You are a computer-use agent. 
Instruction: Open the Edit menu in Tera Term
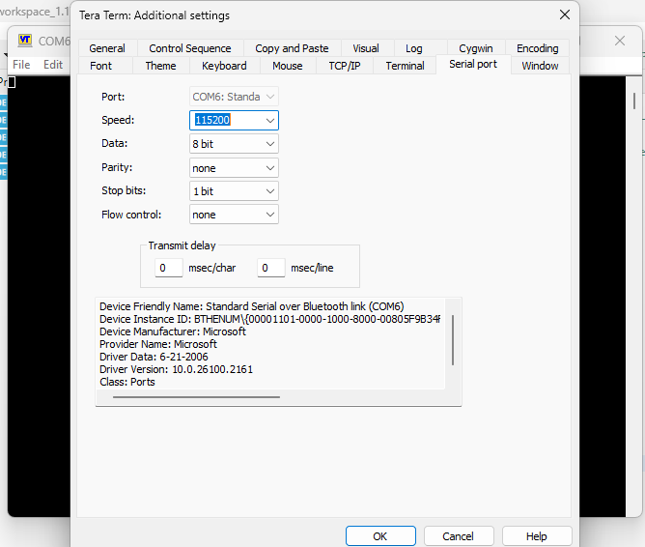click(53, 65)
